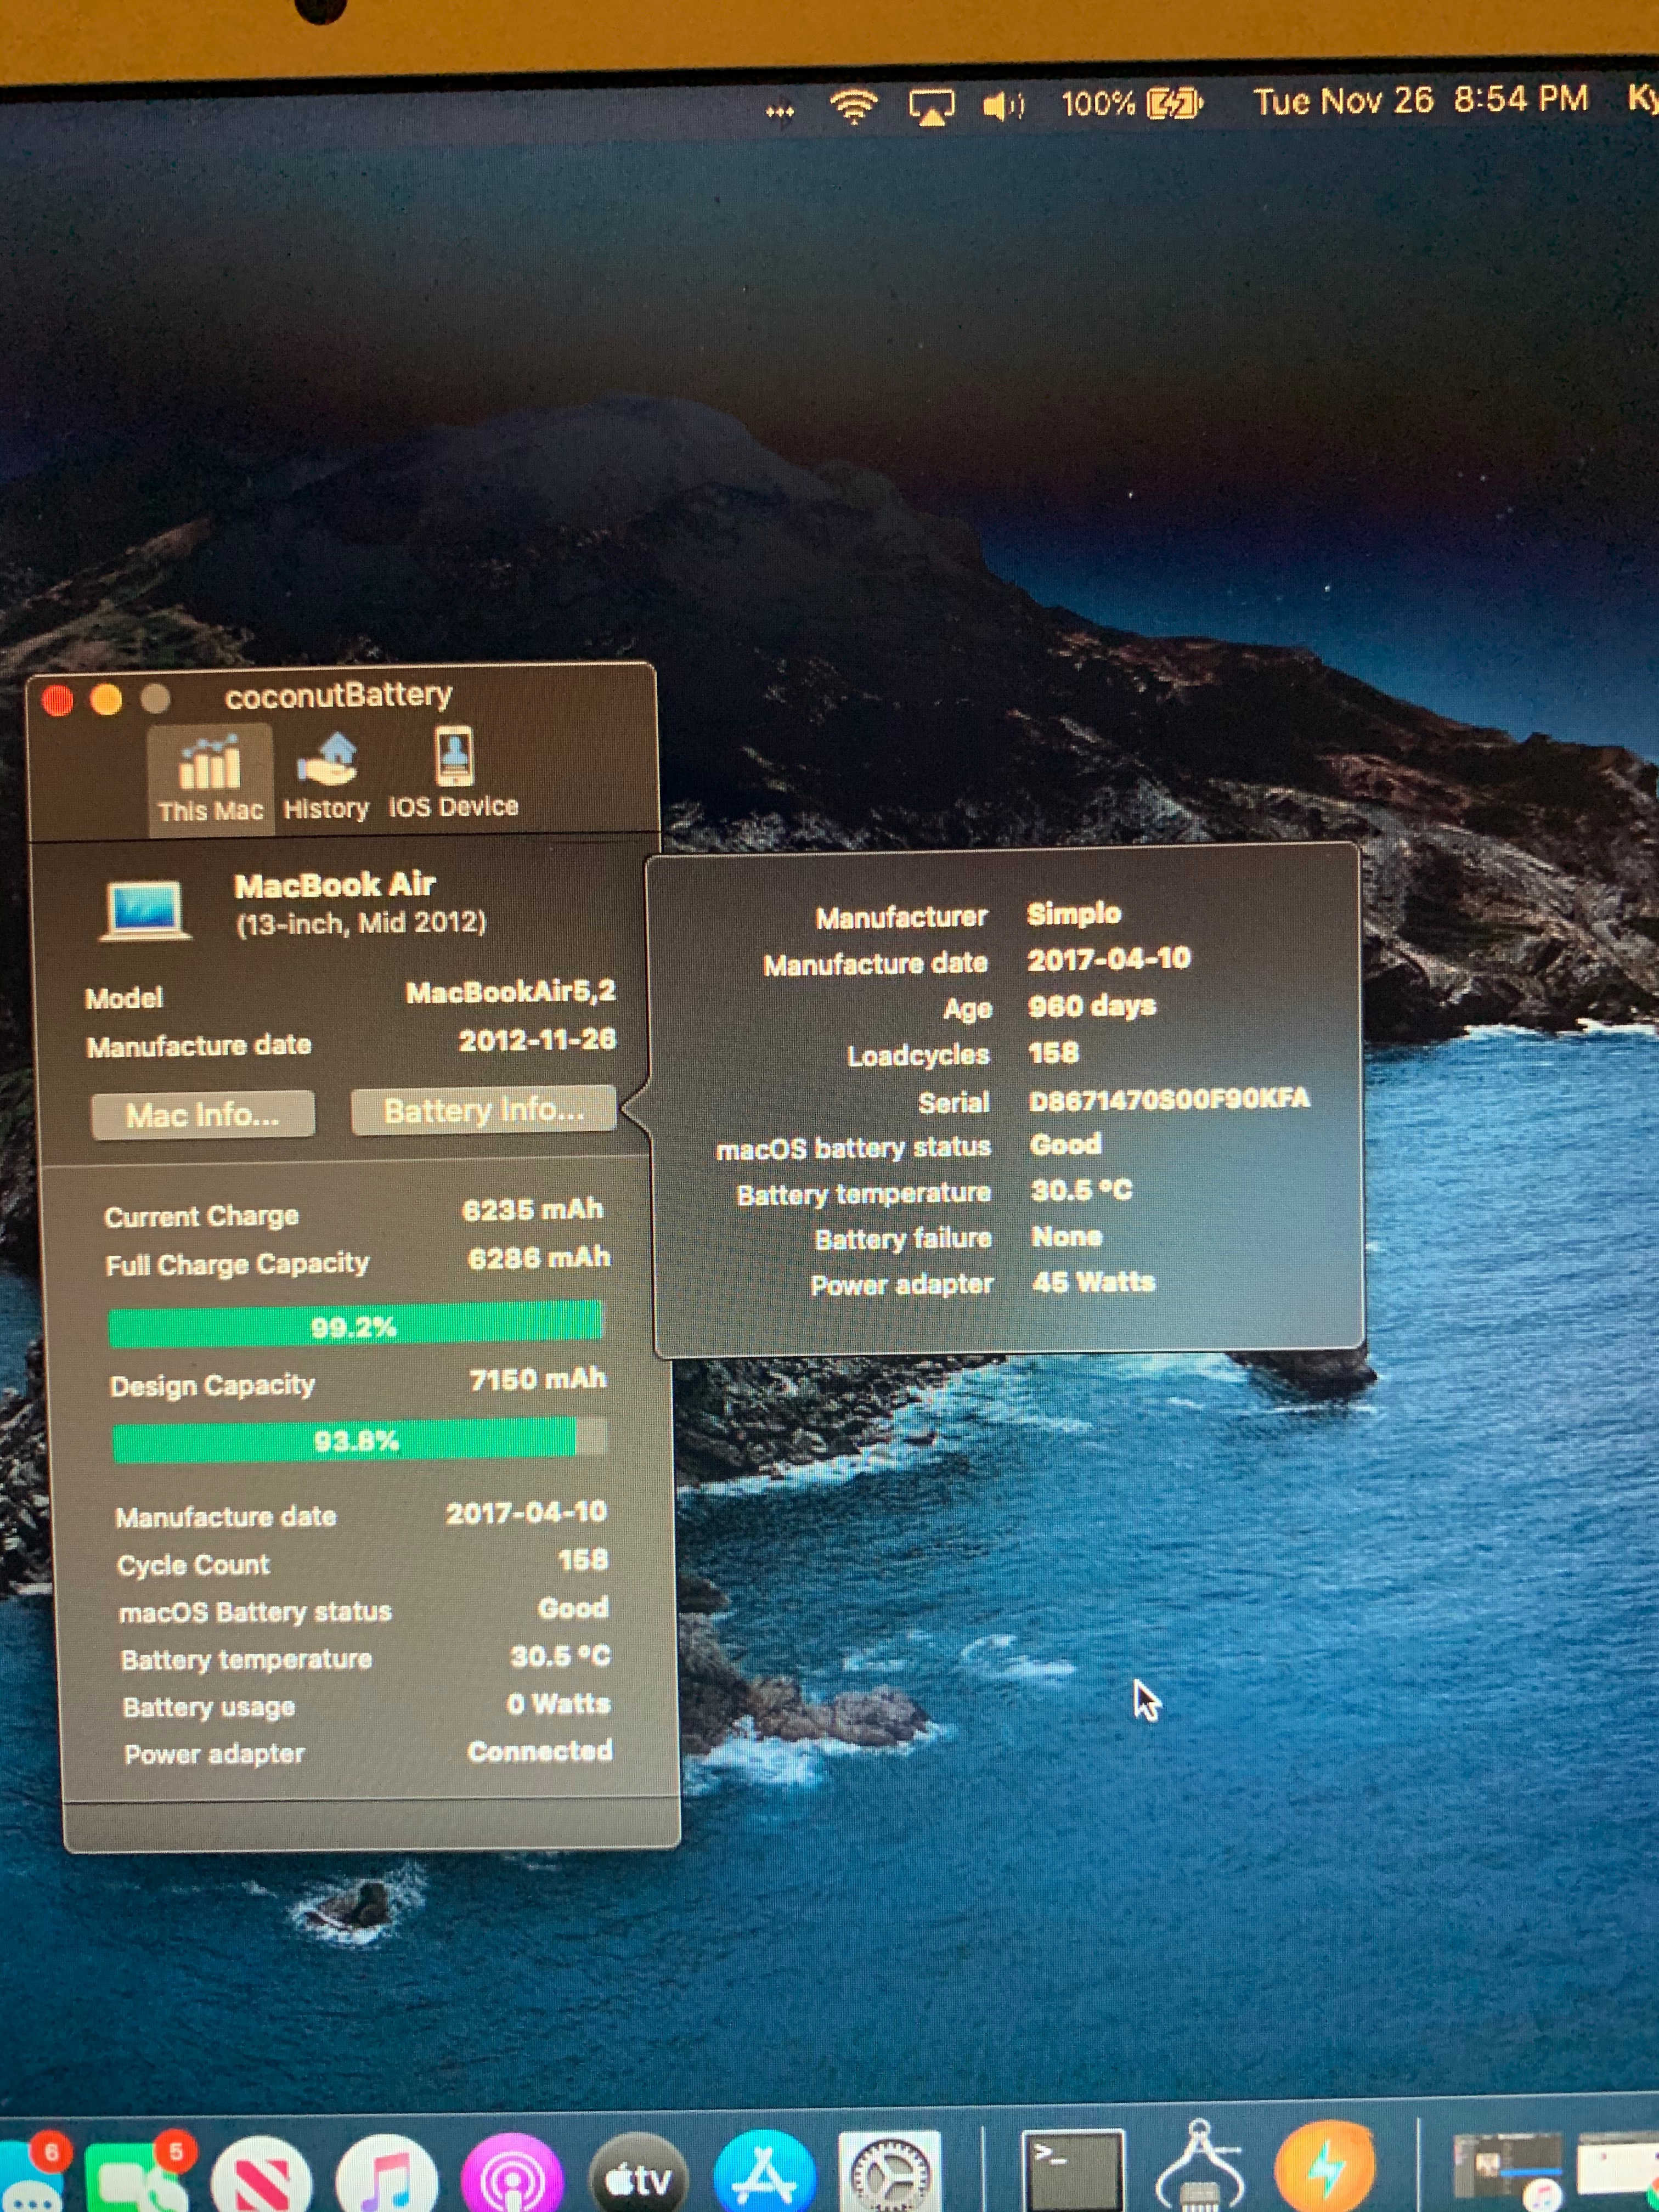
Task: Open Terminal from the Dock
Action: click(1072, 2172)
